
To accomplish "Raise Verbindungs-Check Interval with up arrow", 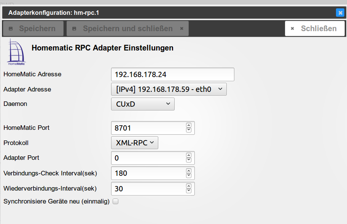I will (189, 170).
